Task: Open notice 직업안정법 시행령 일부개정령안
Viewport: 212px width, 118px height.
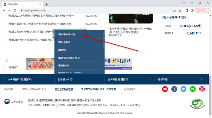Action: (40, 24)
